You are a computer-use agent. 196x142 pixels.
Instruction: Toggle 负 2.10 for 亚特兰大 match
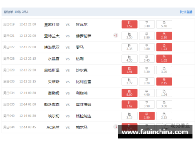[x=164, y=36]
